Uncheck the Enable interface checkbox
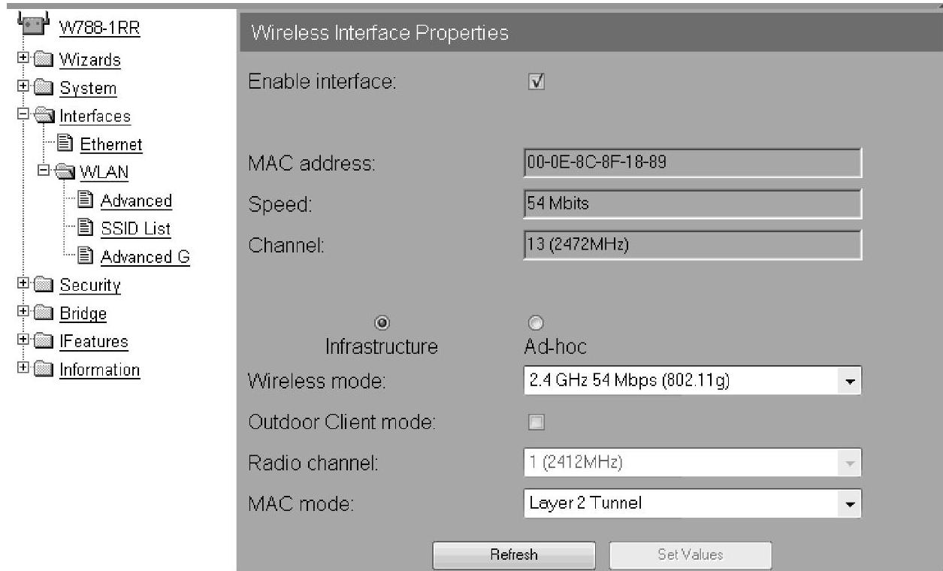Image resolution: width=943 pixels, height=571 pixels. (x=536, y=82)
